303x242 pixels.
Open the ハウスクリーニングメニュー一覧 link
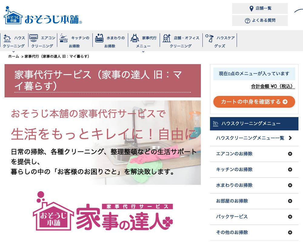click(250, 138)
